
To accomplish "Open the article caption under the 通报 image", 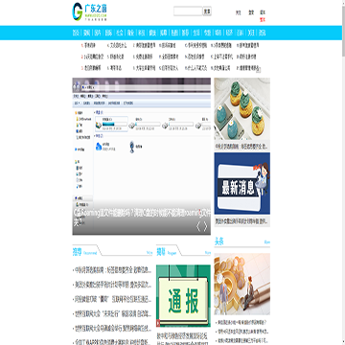I will [182, 338].
